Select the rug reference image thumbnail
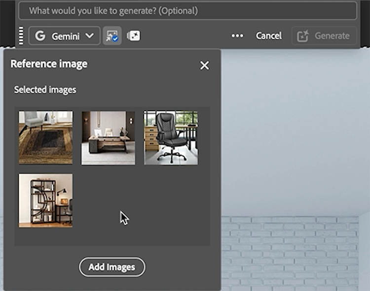Image resolution: width=370 pixels, height=291 pixels. [45, 137]
